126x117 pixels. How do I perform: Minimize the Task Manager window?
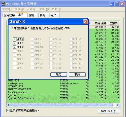tap(111, 4)
